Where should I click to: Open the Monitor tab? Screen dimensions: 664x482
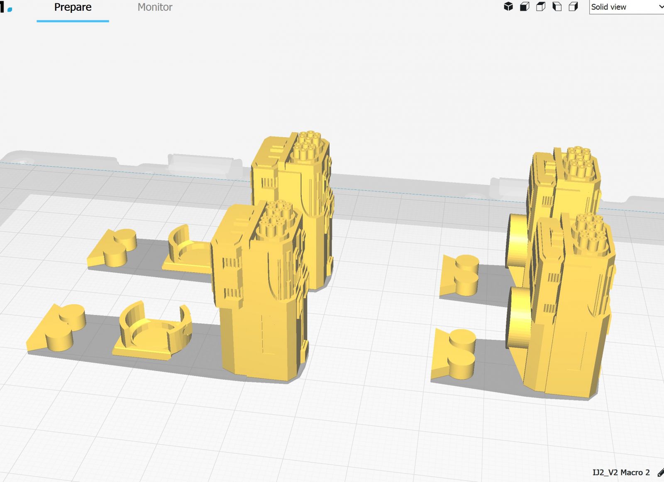point(155,7)
